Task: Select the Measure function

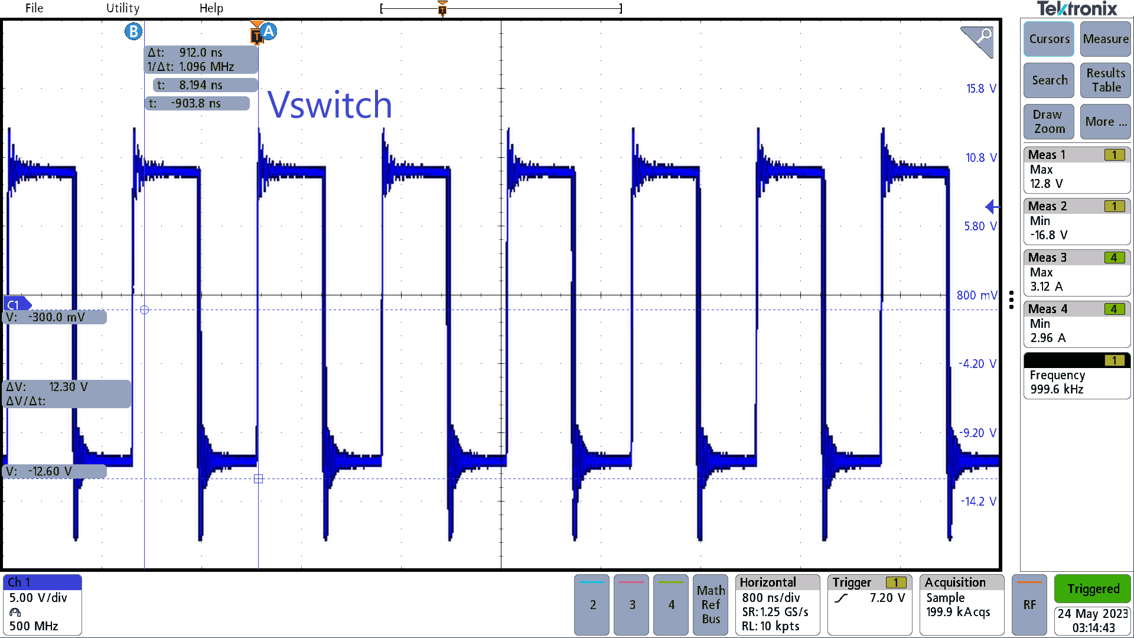Action: [x=1105, y=39]
